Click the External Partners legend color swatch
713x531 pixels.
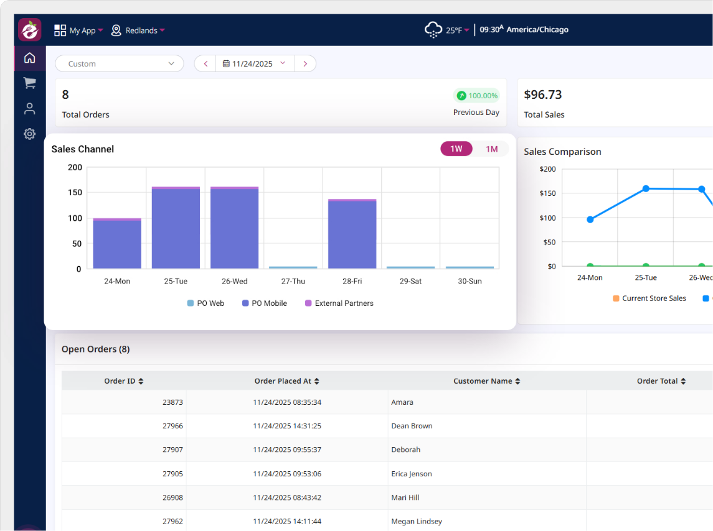tap(308, 303)
